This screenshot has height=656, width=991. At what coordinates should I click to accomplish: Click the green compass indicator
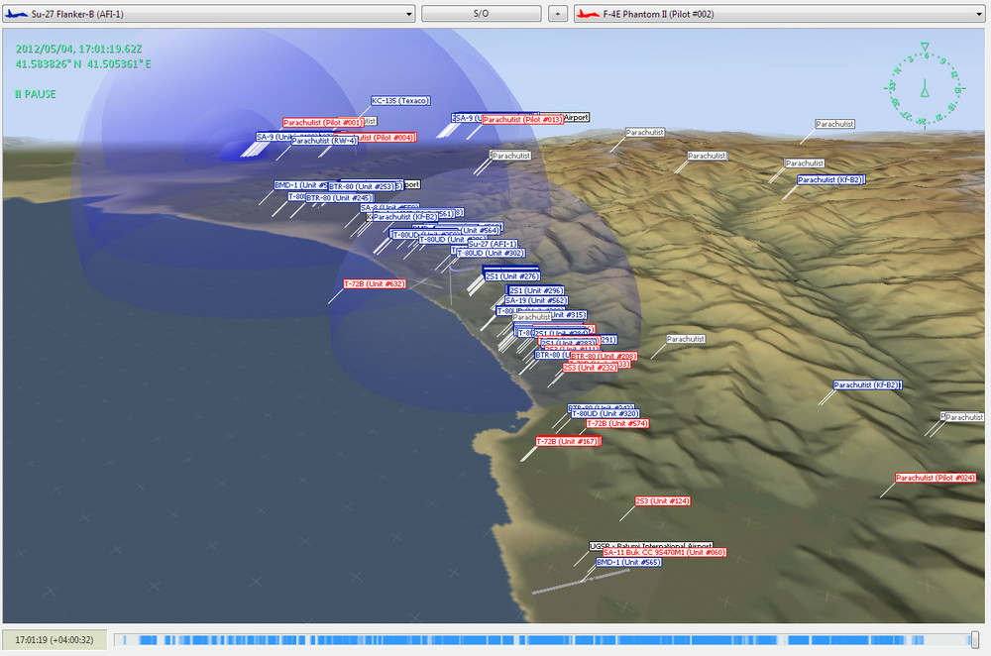point(925,85)
